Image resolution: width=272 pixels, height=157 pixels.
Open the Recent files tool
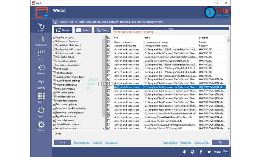[41, 69]
